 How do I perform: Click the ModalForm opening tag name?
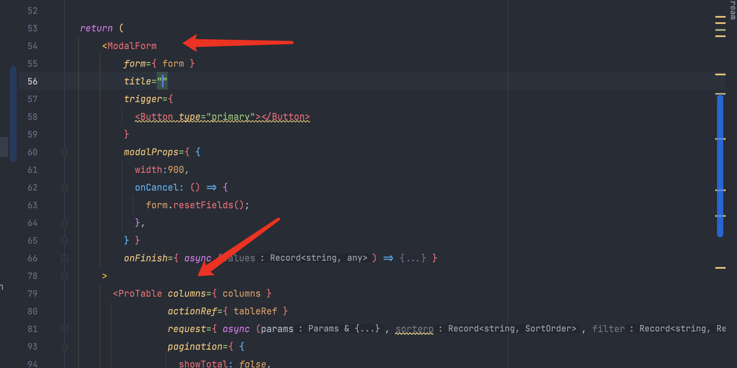(x=132, y=46)
